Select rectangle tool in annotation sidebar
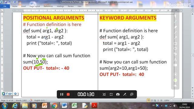 point(175,43)
